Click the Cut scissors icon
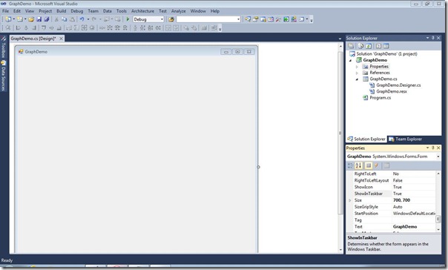The image size is (448, 270). click(56, 19)
